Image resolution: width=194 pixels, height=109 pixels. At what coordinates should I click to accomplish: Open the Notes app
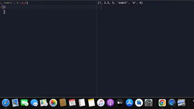(92, 103)
